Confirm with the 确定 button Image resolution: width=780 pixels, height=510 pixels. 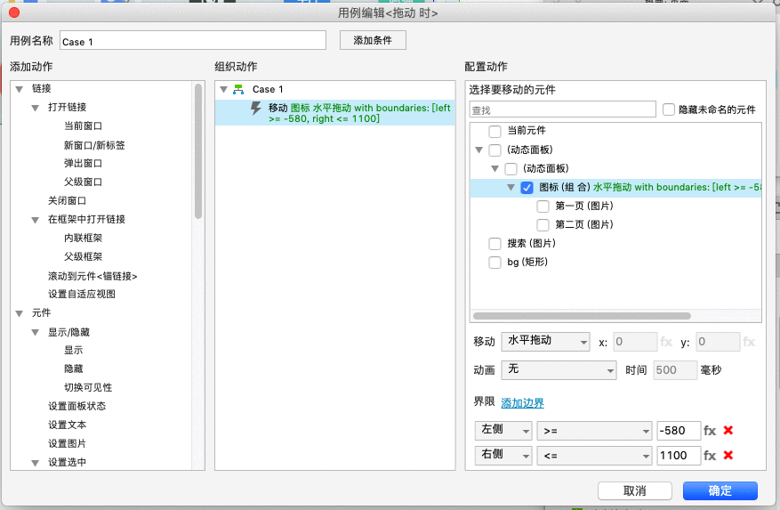pos(720,490)
